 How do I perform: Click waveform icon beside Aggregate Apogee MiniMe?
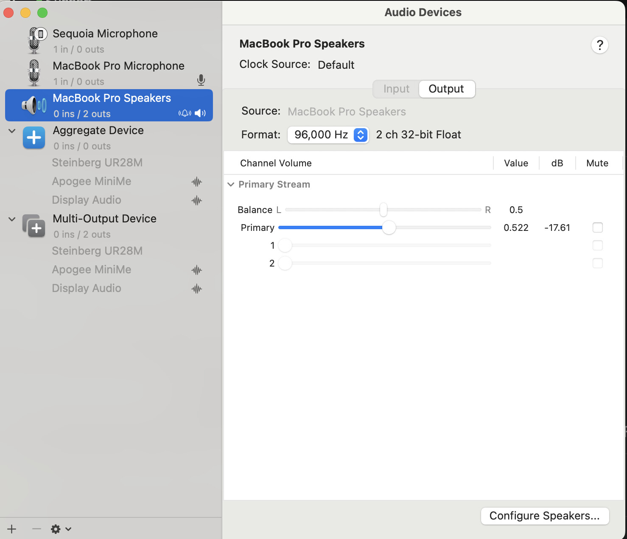click(196, 182)
